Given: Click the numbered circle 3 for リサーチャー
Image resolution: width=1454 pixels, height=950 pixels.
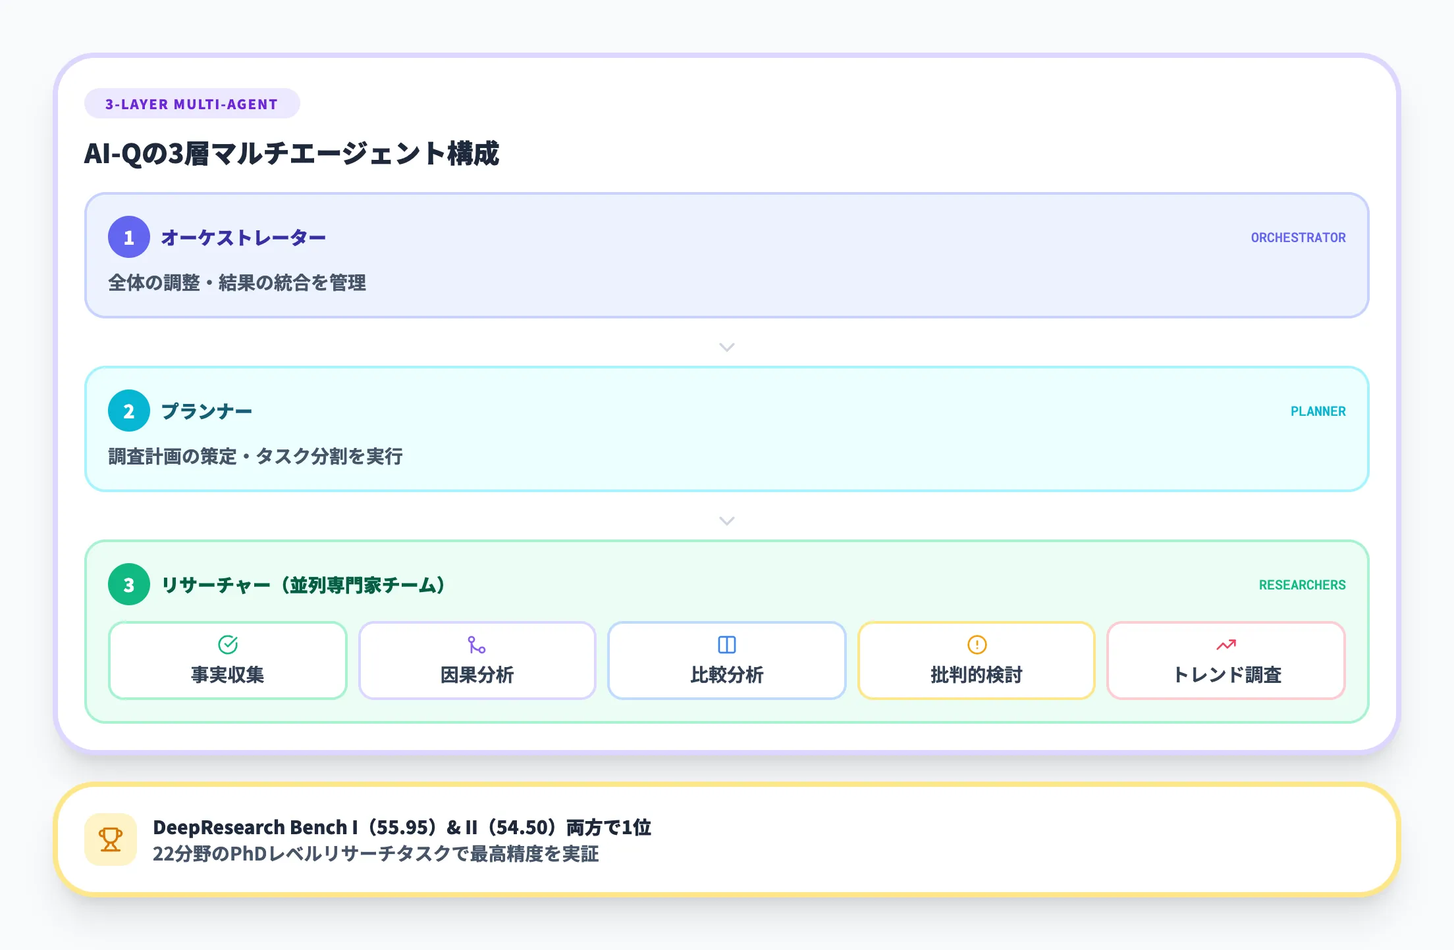Looking at the screenshot, I should tap(128, 584).
